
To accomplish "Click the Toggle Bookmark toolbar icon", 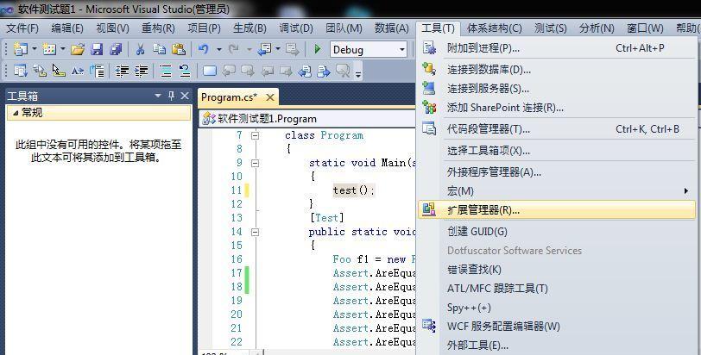I will point(210,71).
